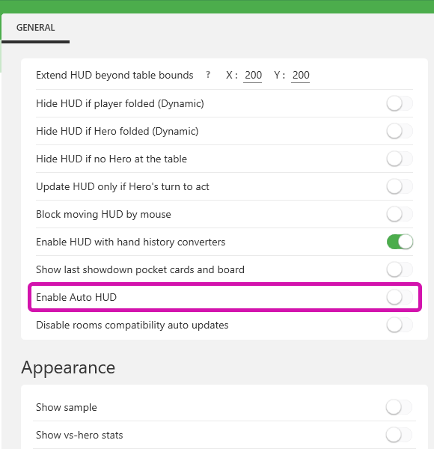Viewport: 434px width, 449px height.
Task: Click the Y value input field
Action: click(301, 76)
